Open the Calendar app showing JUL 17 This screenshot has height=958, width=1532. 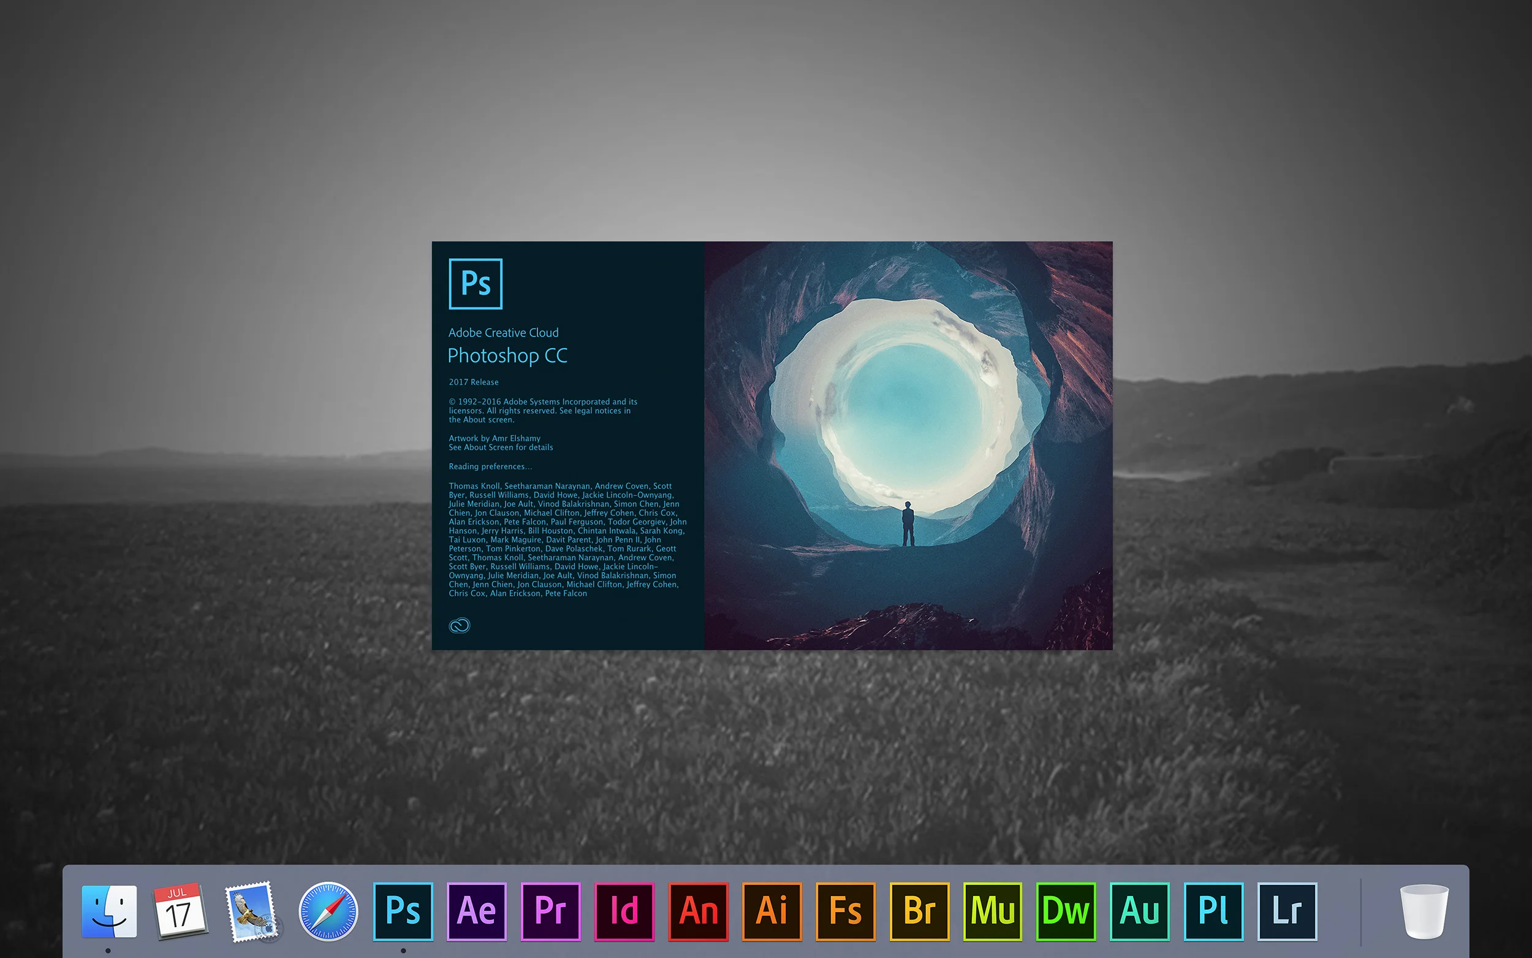point(180,911)
